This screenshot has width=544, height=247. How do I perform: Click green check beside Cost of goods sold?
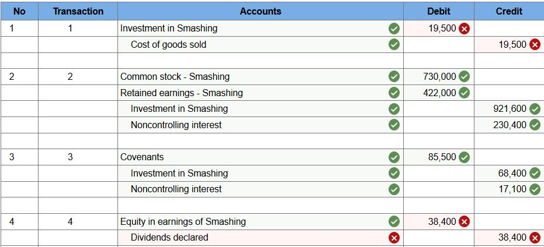(394, 45)
